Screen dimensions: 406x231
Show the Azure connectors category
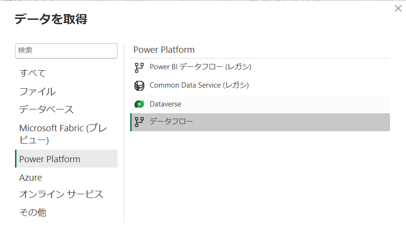click(30, 177)
